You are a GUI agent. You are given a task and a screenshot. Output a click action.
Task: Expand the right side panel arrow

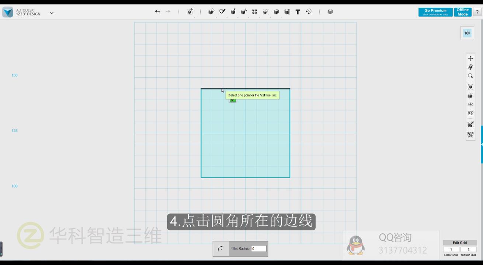tap(482, 145)
